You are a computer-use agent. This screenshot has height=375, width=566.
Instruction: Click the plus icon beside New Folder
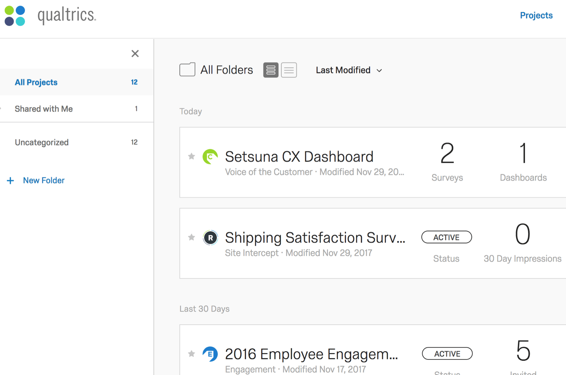coord(10,181)
